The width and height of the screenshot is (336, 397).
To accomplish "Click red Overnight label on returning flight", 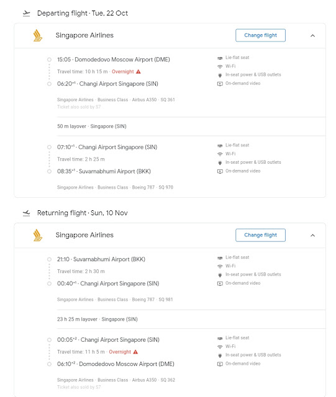I will coord(120,352).
